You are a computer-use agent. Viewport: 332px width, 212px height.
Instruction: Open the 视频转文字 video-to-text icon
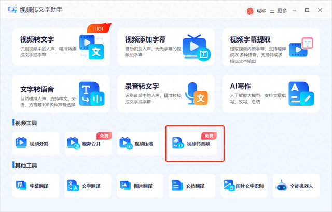(x=92, y=47)
